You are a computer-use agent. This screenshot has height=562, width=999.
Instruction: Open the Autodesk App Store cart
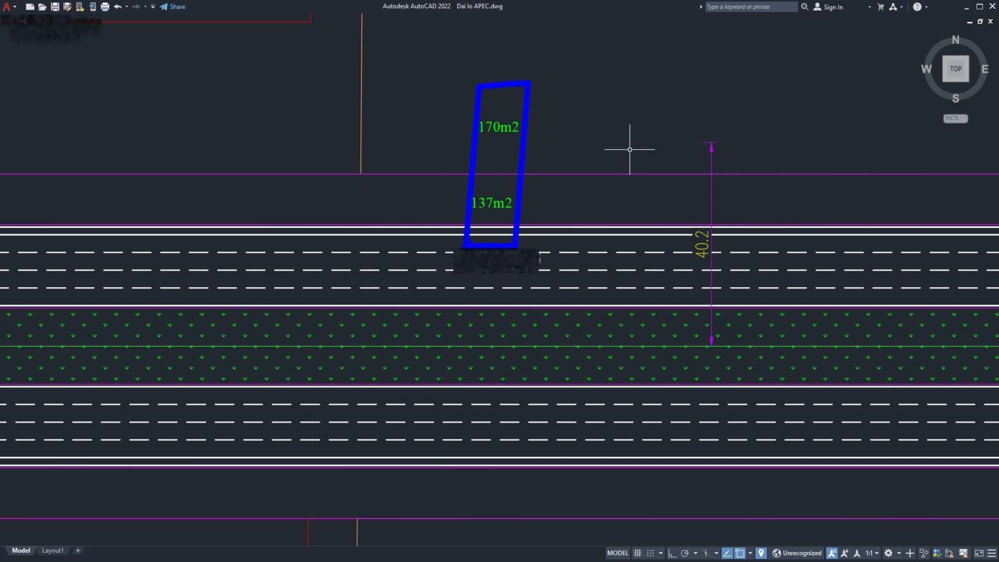pos(880,7)
